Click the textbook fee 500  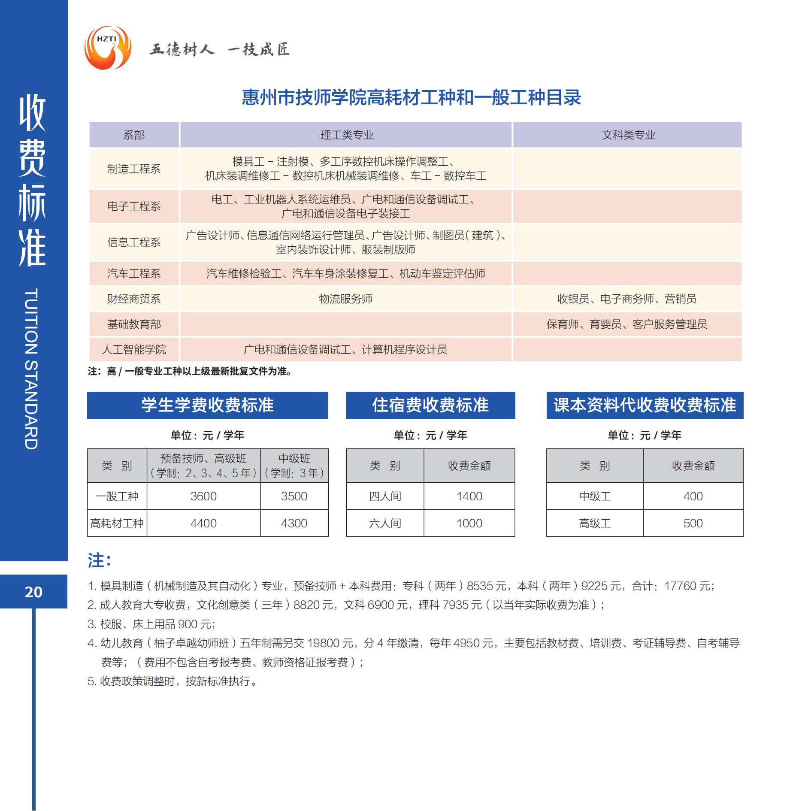pyautogui.click(x=693, y=524)
